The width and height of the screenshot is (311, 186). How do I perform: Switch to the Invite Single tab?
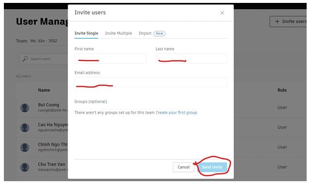point(86,33)
